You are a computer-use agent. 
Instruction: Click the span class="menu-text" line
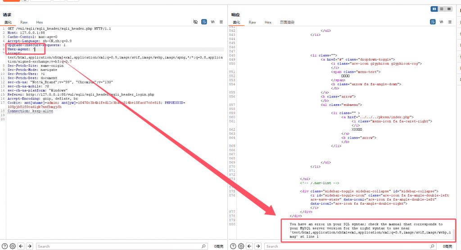(356, 71)
